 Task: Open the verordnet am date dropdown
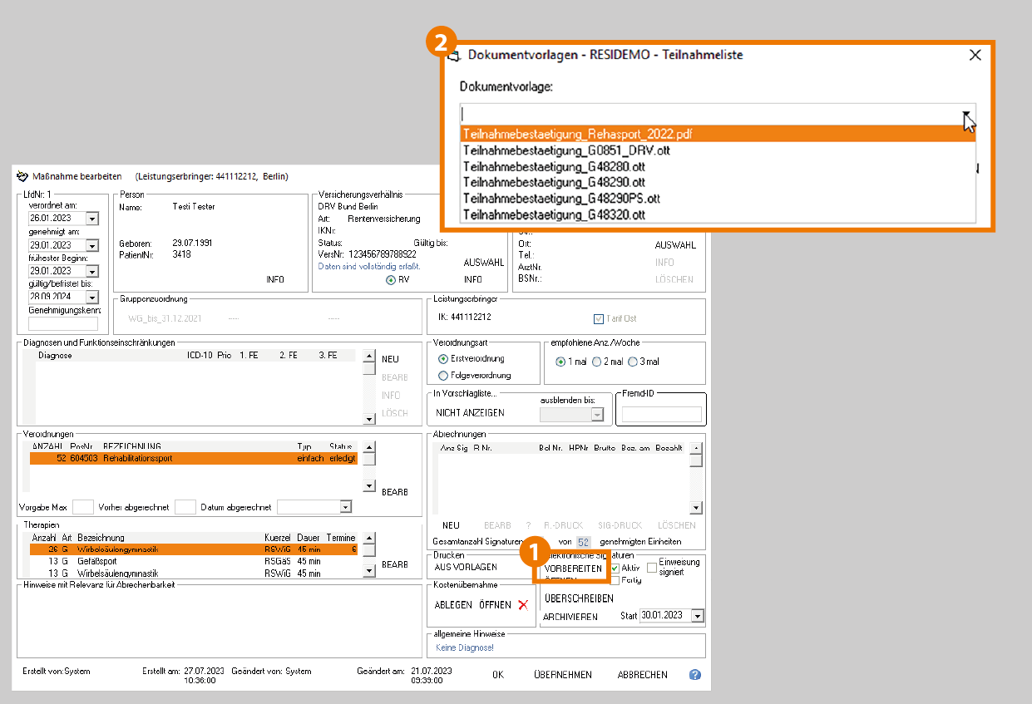tap(92, 219)
